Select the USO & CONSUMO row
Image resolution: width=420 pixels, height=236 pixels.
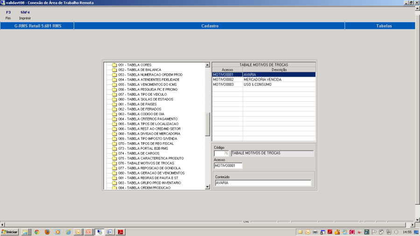[x=264, y=84]
